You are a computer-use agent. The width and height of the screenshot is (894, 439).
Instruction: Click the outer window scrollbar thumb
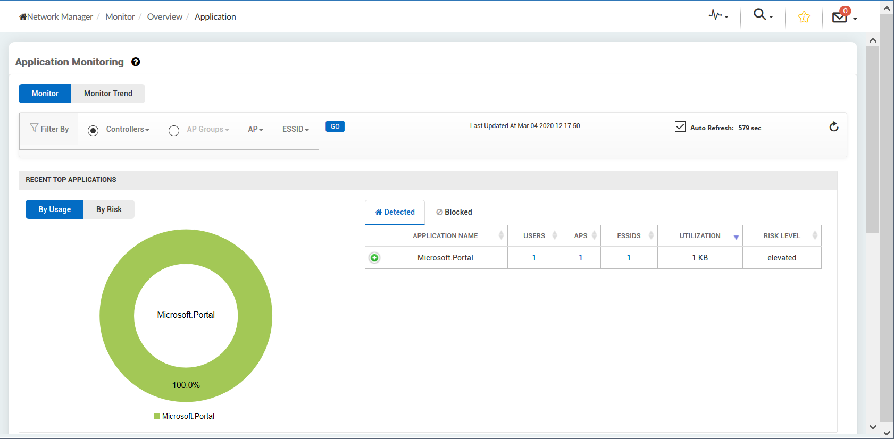coord(887,218)
